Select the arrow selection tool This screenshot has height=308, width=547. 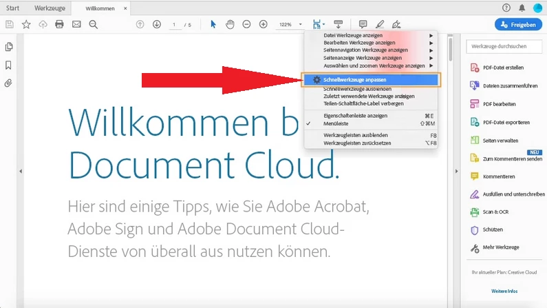coord(213,24)
